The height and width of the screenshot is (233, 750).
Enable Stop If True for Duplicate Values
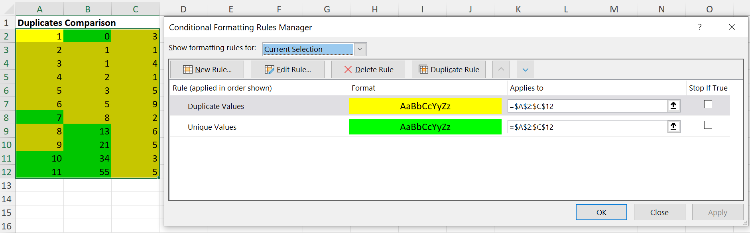708,105
